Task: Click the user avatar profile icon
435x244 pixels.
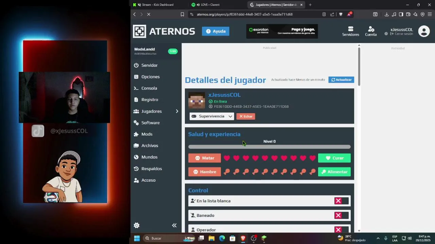Action: coord(424,31)
